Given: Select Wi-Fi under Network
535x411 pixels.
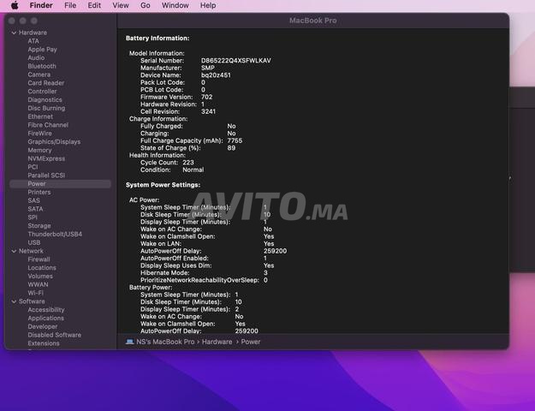Looking at the screenshot, I should point(35,293).
